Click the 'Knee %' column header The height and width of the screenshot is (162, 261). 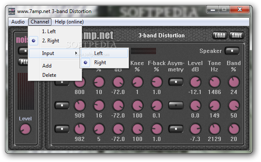point(137,66)
